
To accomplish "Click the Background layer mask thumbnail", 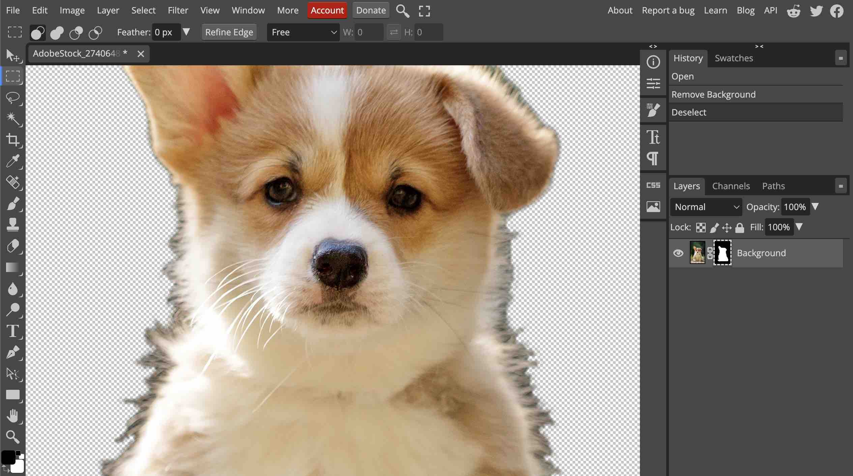I will click(x=722, y=253).
